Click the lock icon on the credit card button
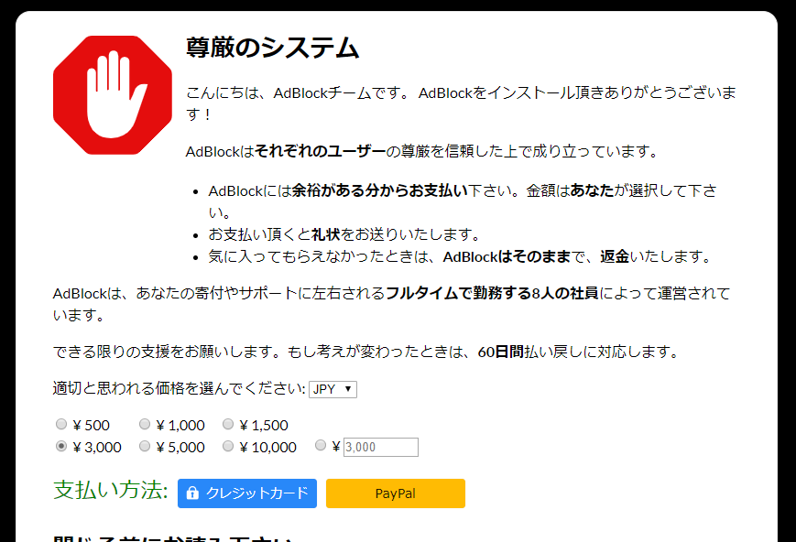Screen dimensions: 796x542 tap(192, 493)
